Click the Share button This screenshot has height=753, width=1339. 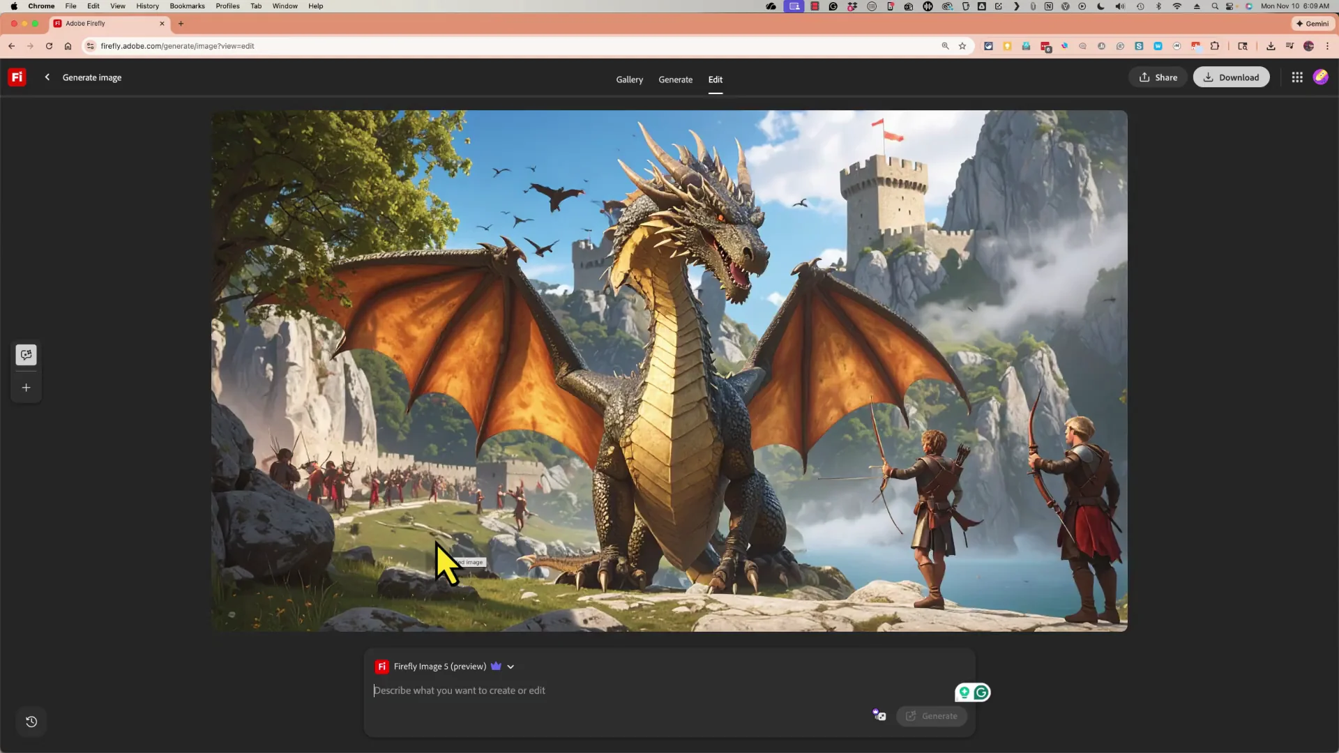point(1158,77)
